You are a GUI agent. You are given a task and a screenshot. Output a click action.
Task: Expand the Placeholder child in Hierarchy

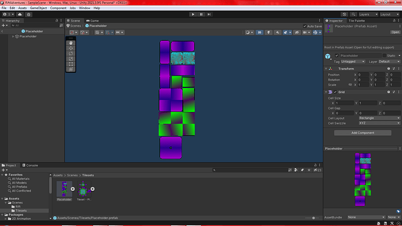[13, 36]
